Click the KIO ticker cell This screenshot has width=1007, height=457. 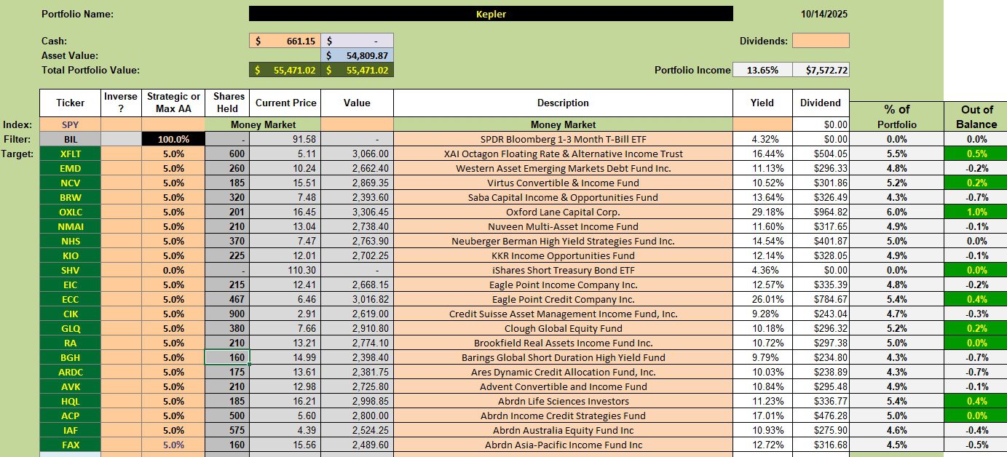coord(70,255)
